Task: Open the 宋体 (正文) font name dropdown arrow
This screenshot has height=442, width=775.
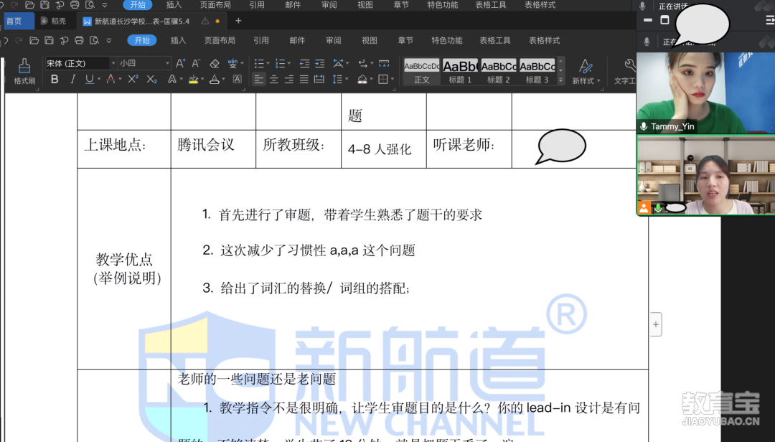Action: 113,63
